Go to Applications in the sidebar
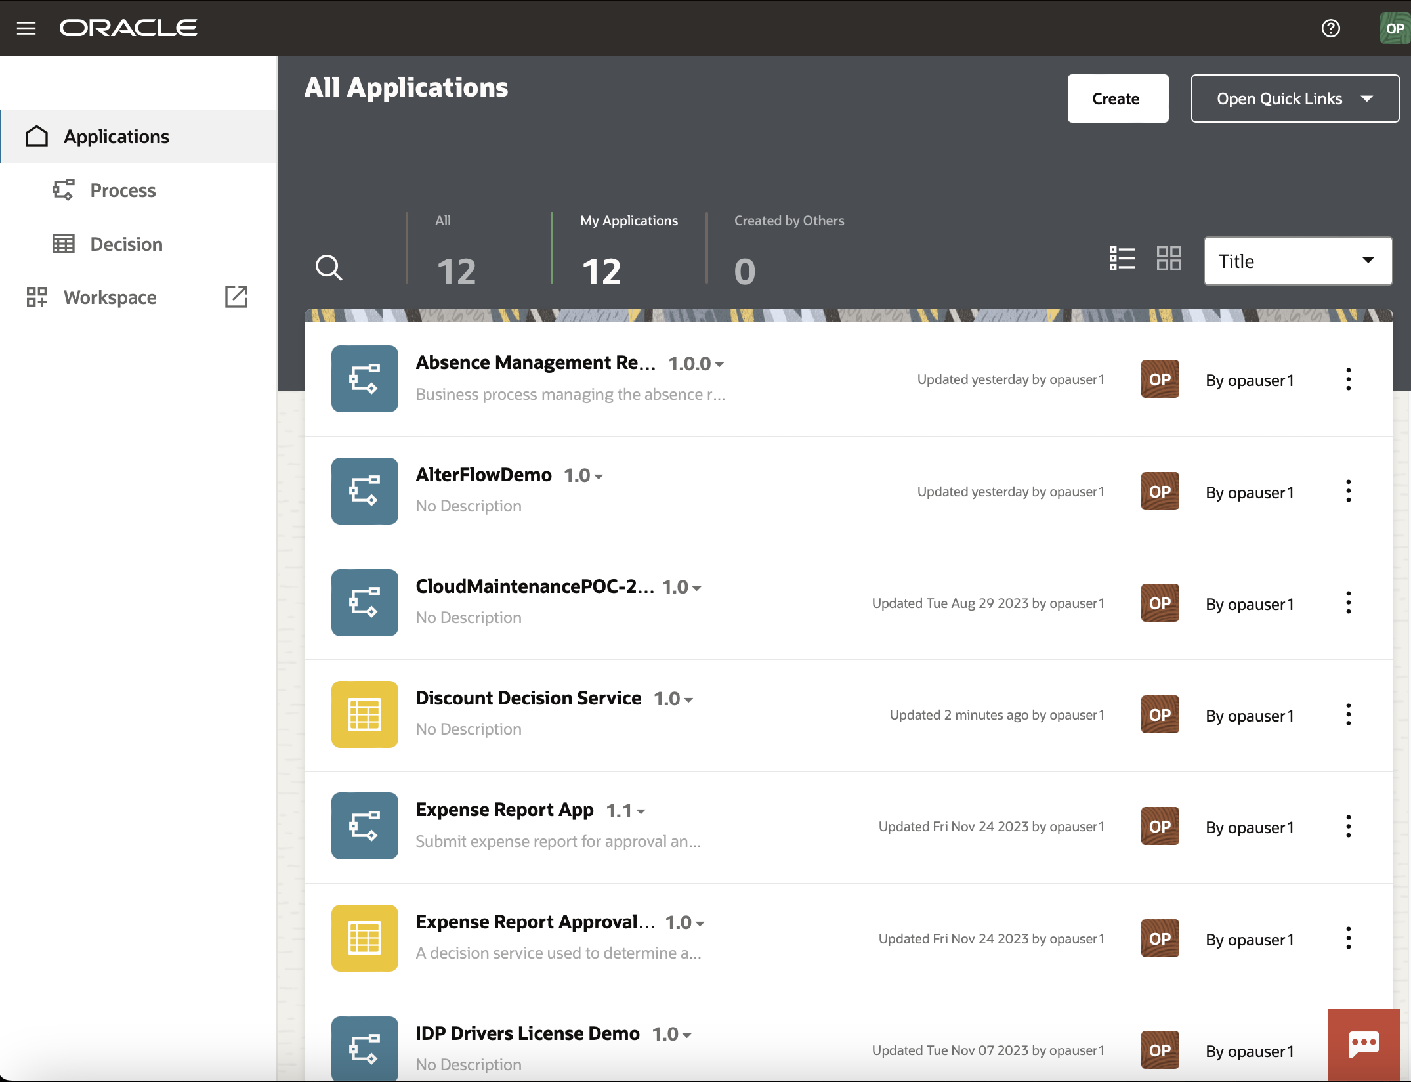 pos(116,136)
